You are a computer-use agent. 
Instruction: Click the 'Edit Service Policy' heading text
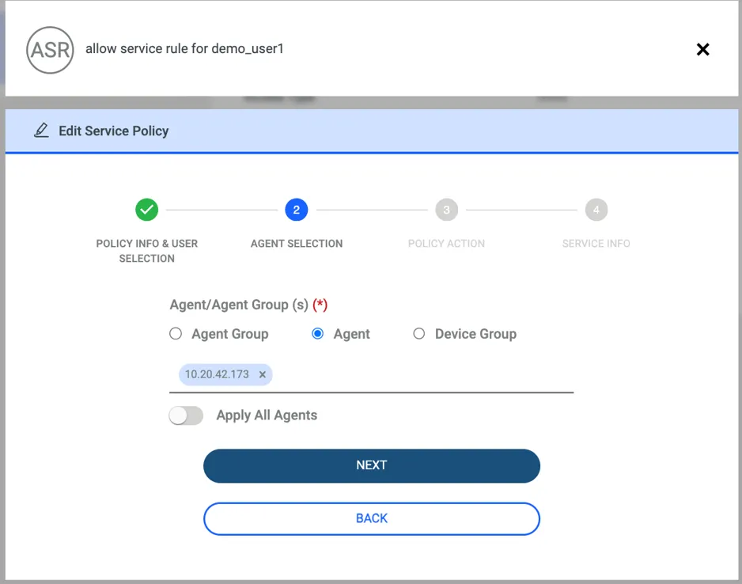coord(114,131)
